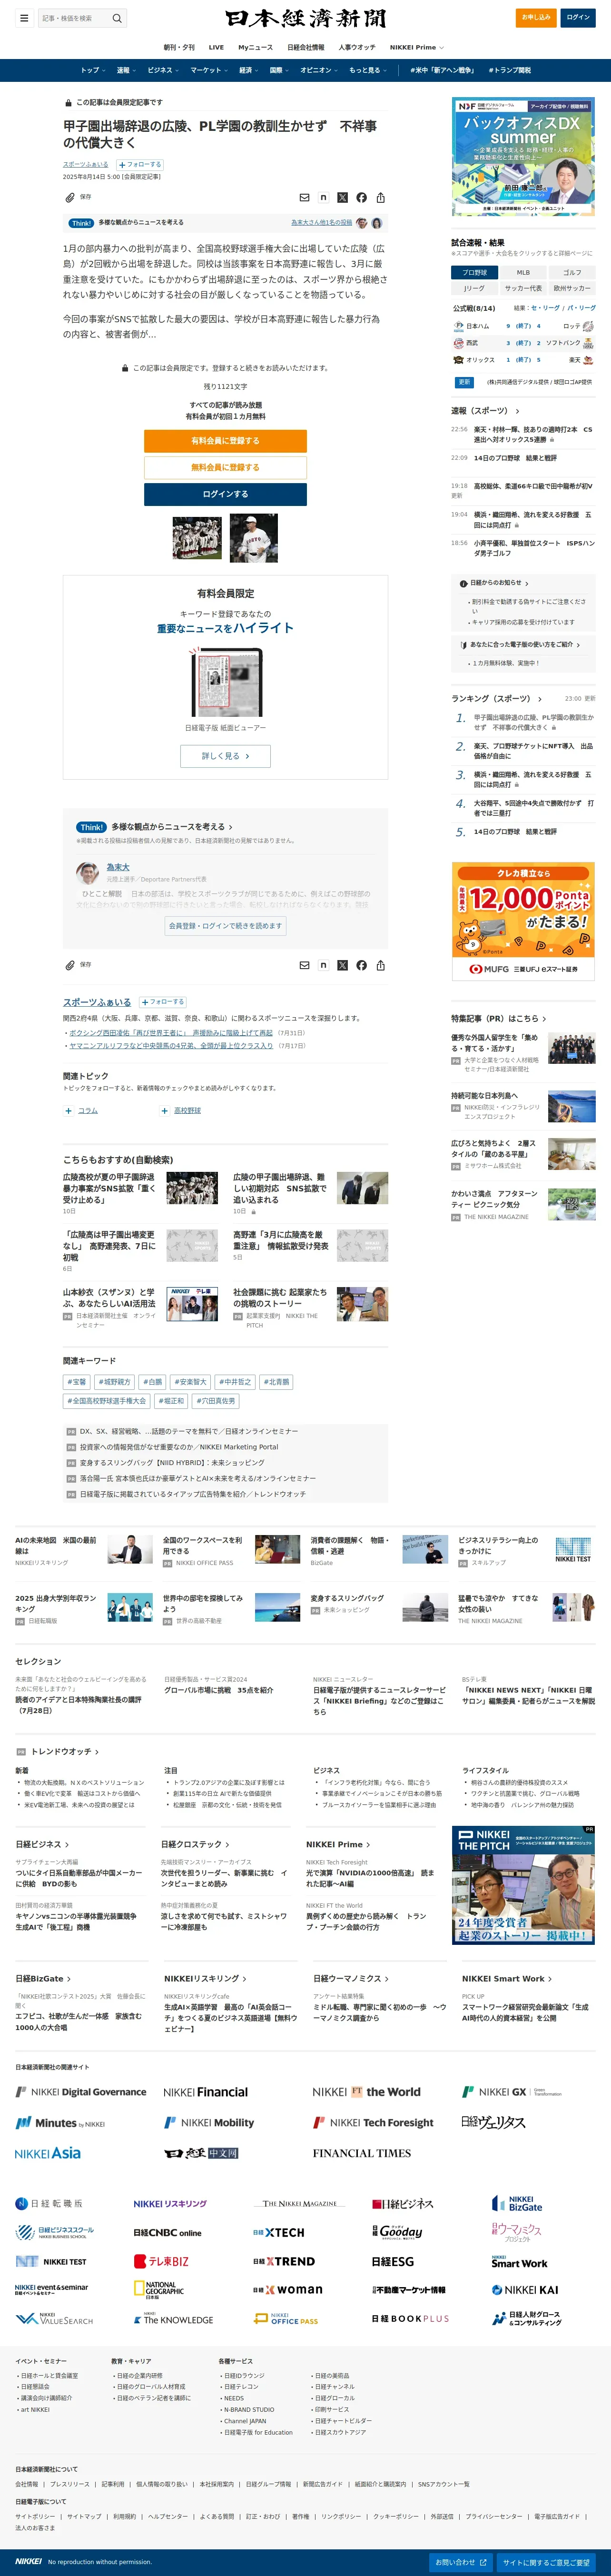Click the お問い合わせ footer button
The image size is (611, 2576).
461,2563
